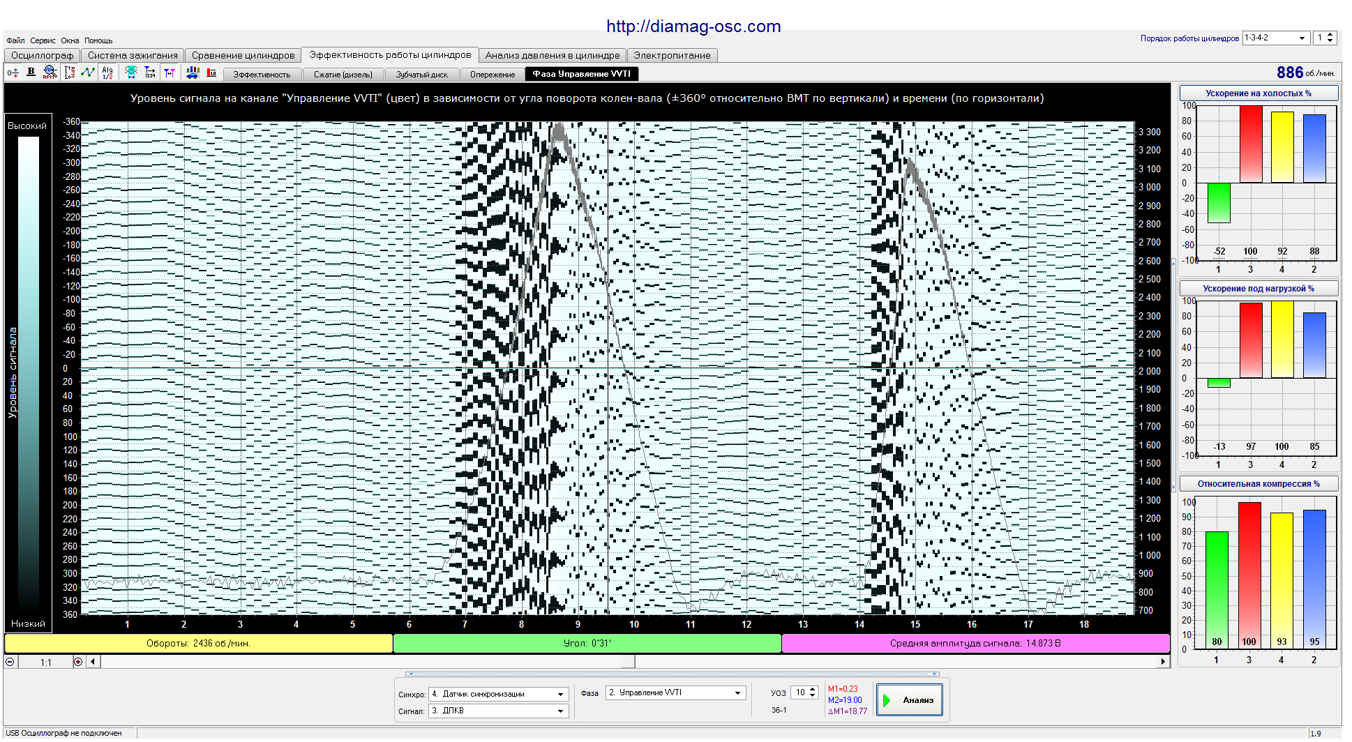Select the Эффективность sub-tab
This screenshot has height=742, width=1352.
click(x=262, y=75)
